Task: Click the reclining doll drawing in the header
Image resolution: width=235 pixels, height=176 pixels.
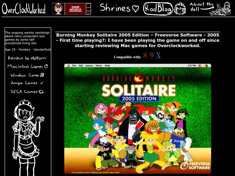Action: (220, 9)
